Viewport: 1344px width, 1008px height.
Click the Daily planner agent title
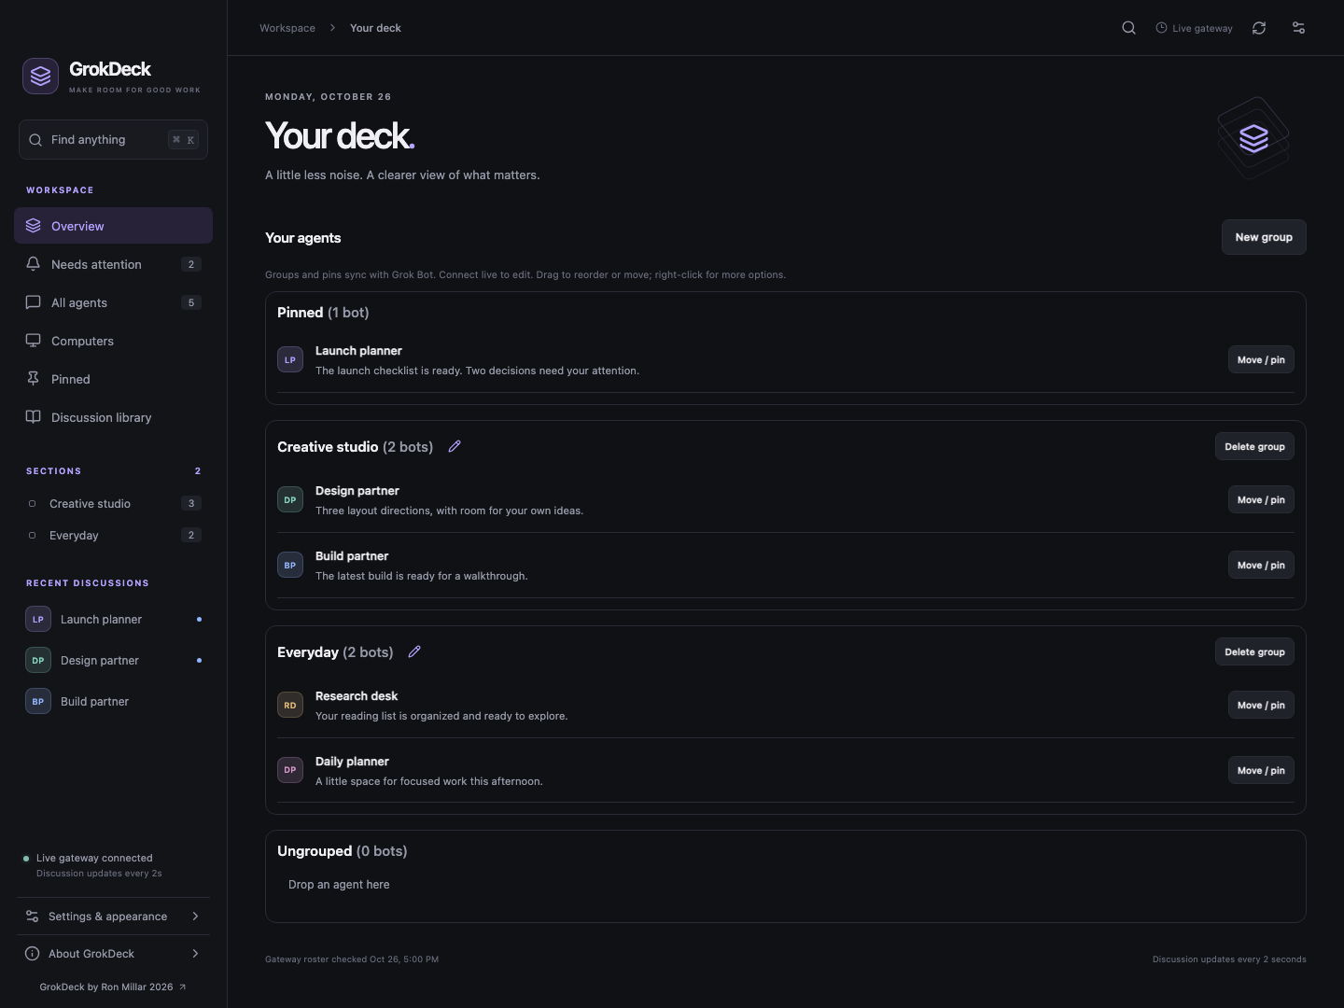(x=352, y=761)
